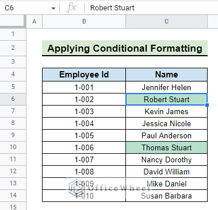
Task: Select row 3 header
Action: click(x=13, y=61)
